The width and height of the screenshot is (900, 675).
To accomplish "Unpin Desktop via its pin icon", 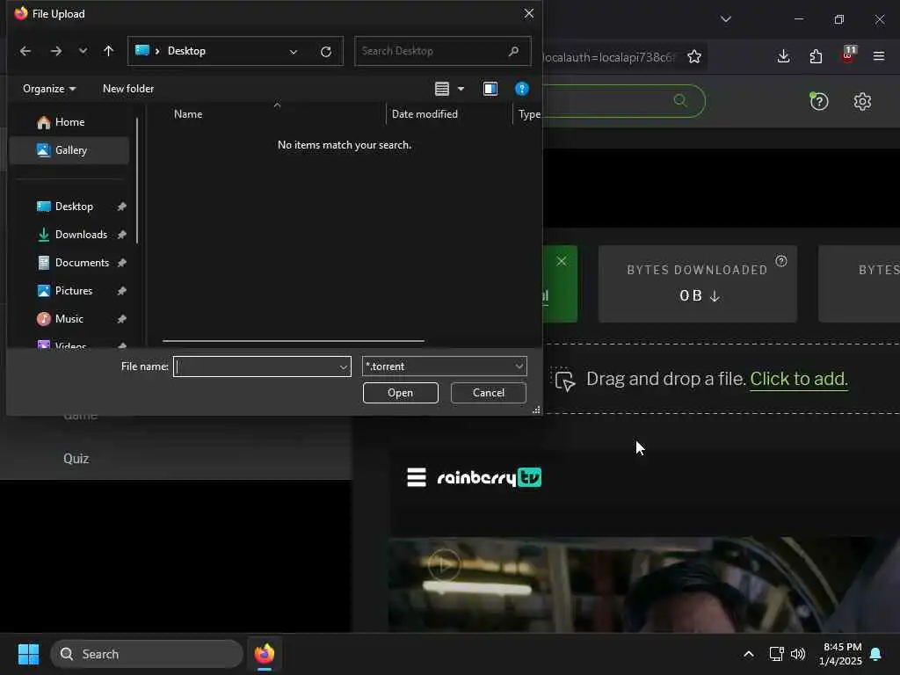I will pyautogui.click(x=121, y=207).
